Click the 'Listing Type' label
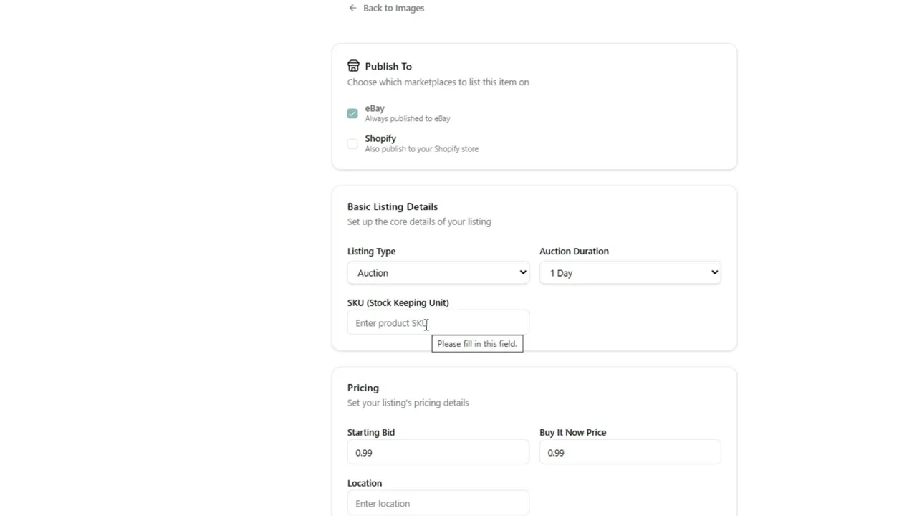The width and height of the screenshot is (917, 516). click(x=372, y=252)
